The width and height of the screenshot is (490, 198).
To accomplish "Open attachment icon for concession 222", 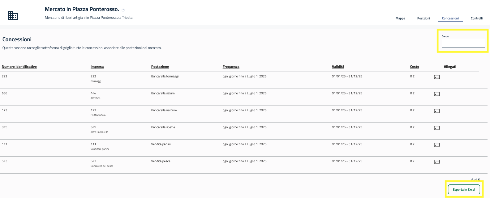I will point(437,77).
